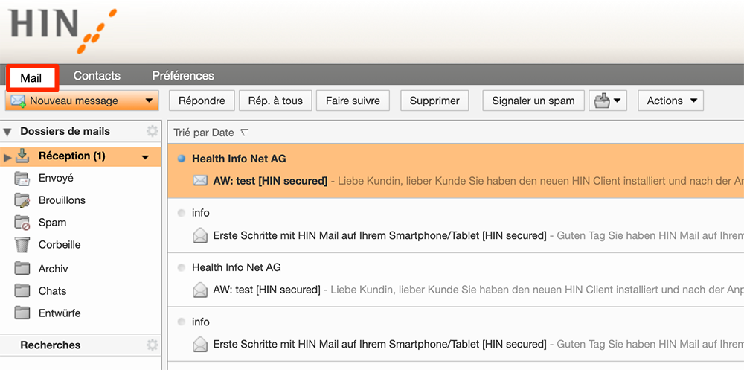
Task: Click the Trié par Date sort header
Action: [x=204, y=133]
